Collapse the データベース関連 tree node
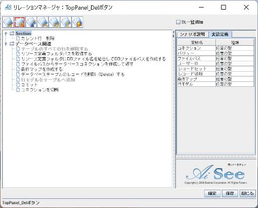The image size is (258, 208). click(x=6, y=44)
